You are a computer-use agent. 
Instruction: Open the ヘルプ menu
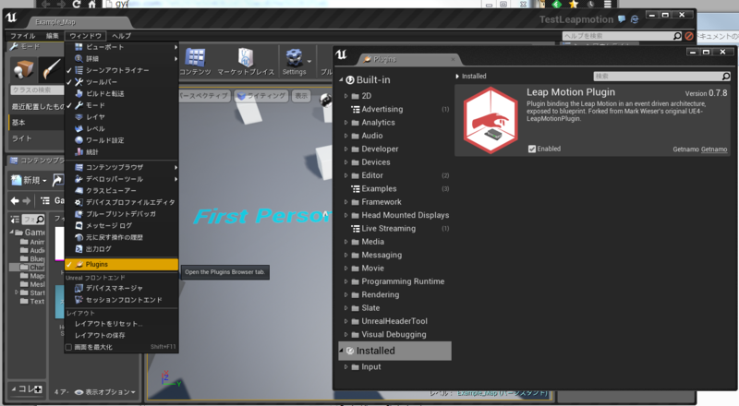click(x=121, y=36)
